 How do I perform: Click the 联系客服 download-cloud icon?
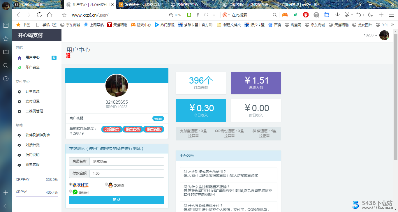pos(19,165)
